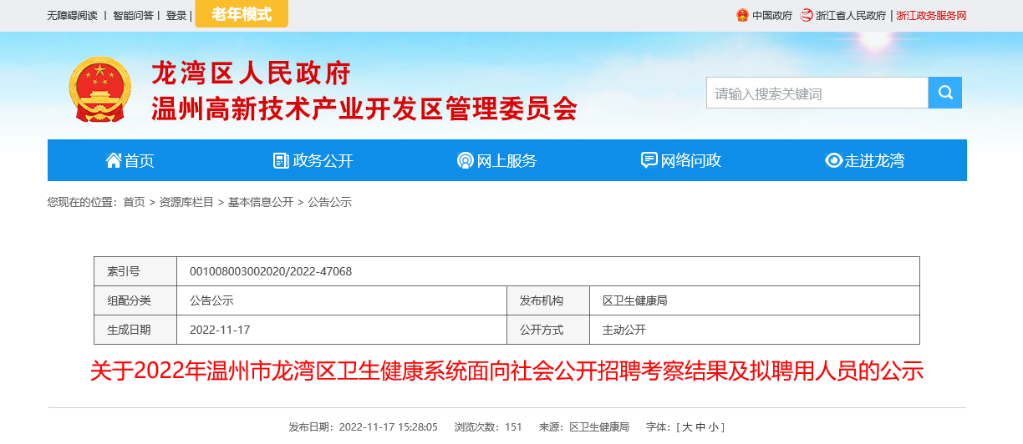Open the 网络问政 navigation menu
This screenshot has height=444, width=1023.
pyautogui.click(x=682, y=160)
